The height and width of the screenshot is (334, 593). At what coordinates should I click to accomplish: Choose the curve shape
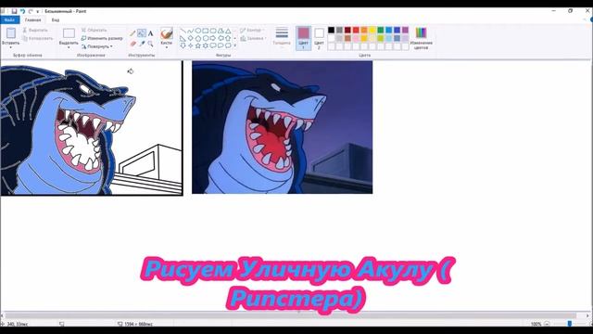(191, 31)
